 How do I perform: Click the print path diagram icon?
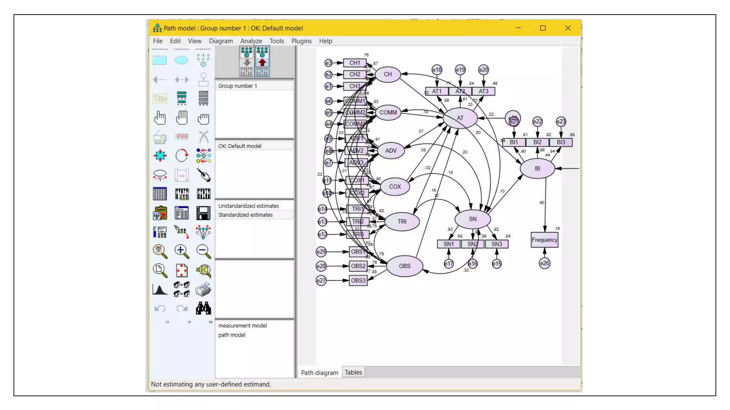tap(204, 289)
